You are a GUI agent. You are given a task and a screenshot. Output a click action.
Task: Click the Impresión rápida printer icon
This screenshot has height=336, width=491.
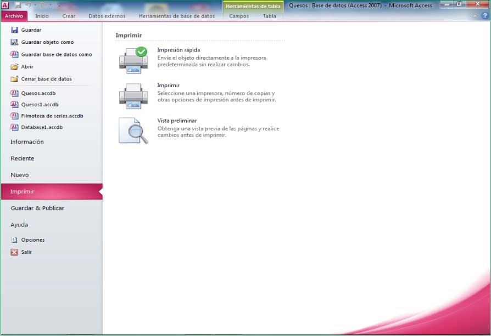133,59
